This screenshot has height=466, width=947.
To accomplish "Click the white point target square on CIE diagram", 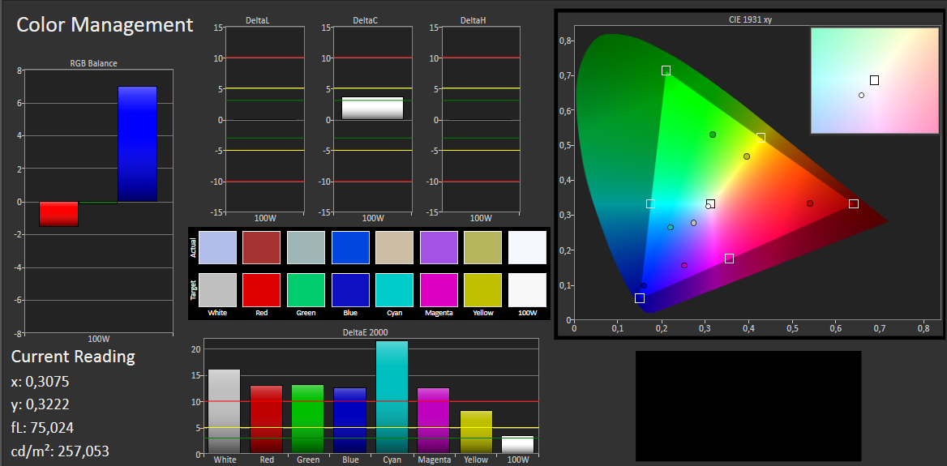I will click(x=711, y=204).
